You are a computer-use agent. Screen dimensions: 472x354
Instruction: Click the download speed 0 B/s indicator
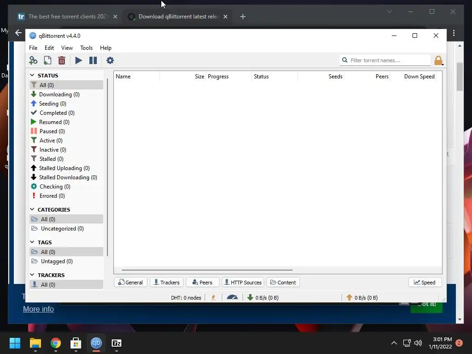click(263, 298)
